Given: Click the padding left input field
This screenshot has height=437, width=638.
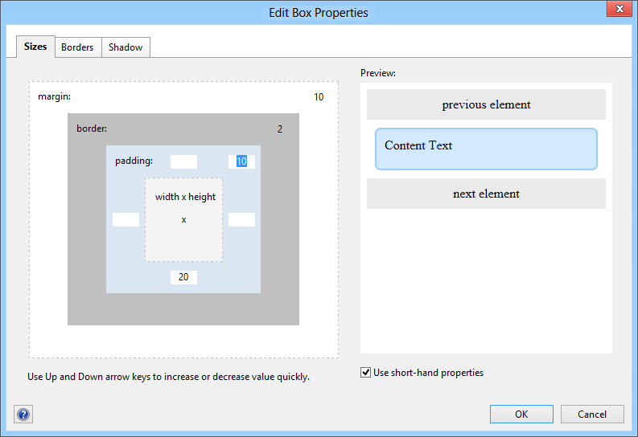Looking at the screenshot, I should click(x=126, y=219).
